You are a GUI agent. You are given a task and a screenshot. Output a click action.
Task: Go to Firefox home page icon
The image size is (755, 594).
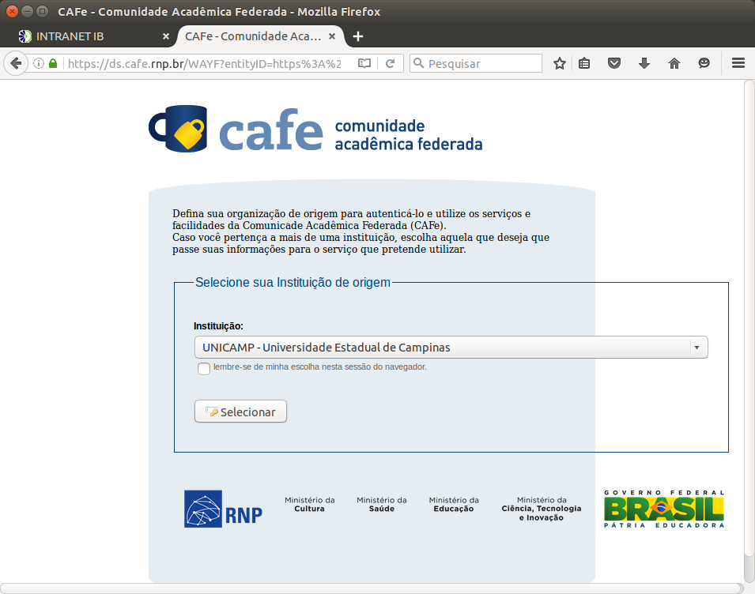pyautogui.click(x=674, y=63)
